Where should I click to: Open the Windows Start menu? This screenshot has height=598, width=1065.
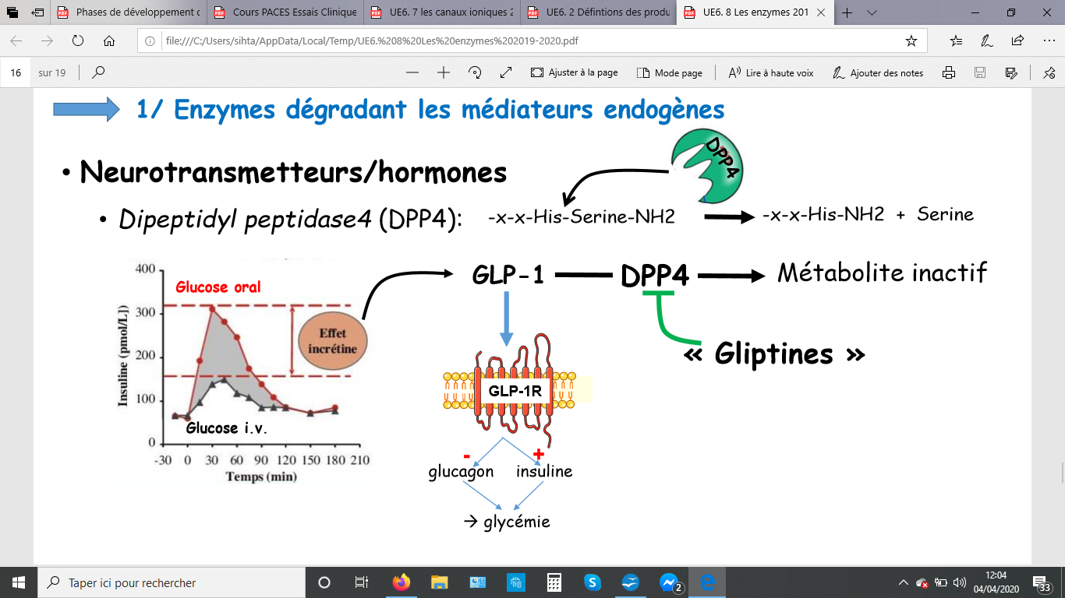pyautogui.click(x=19, y=582)
